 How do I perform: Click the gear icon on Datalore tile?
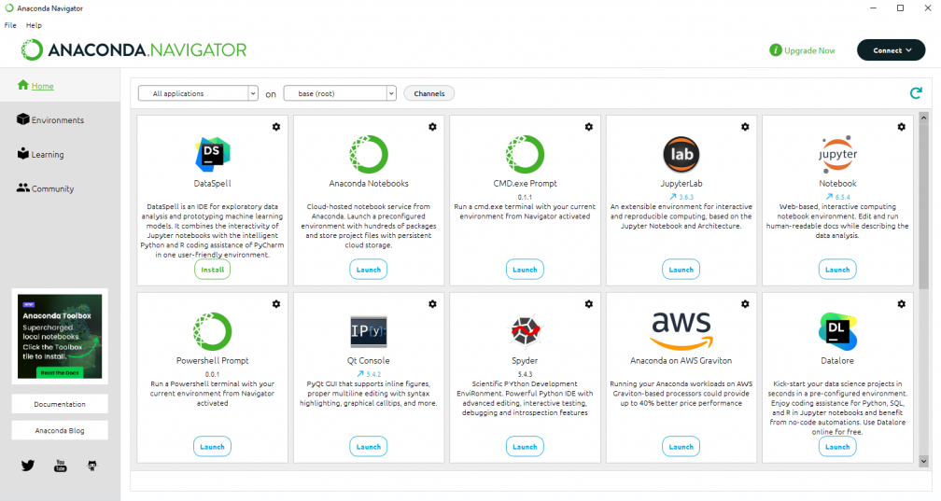click(902, 303)
